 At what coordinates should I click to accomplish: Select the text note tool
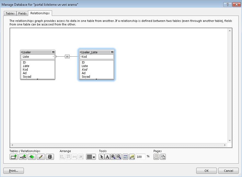107,157
